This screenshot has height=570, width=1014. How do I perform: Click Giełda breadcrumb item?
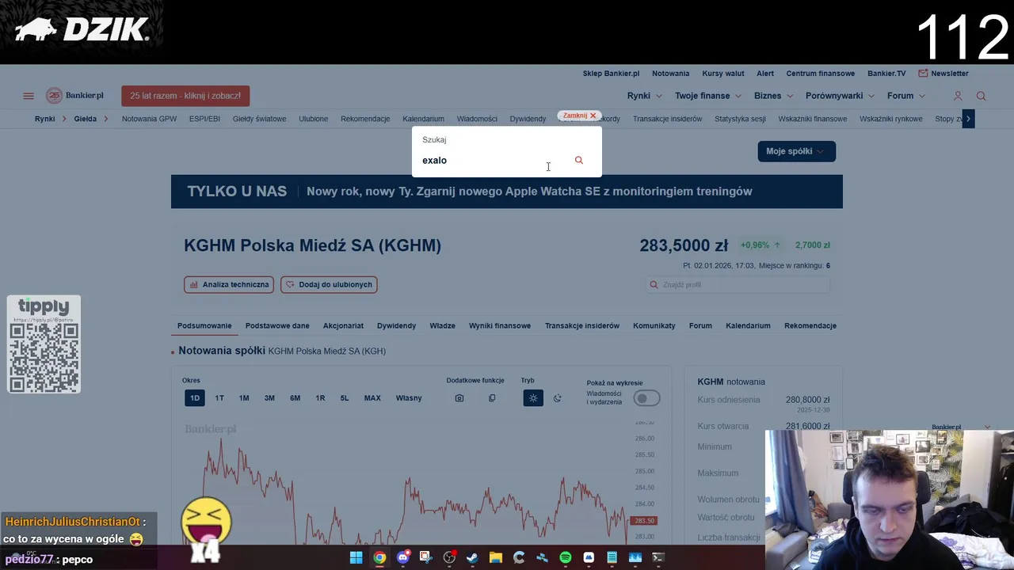85,119
